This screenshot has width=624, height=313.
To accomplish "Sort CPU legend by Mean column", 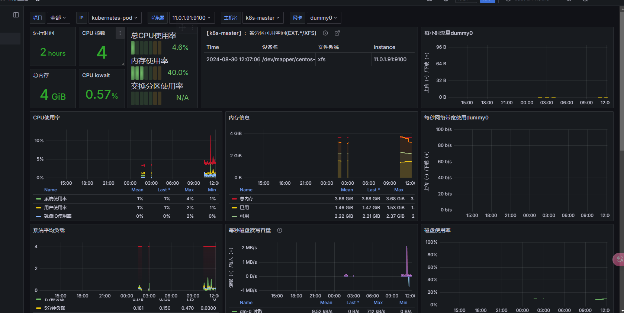I will click(137, 190).
